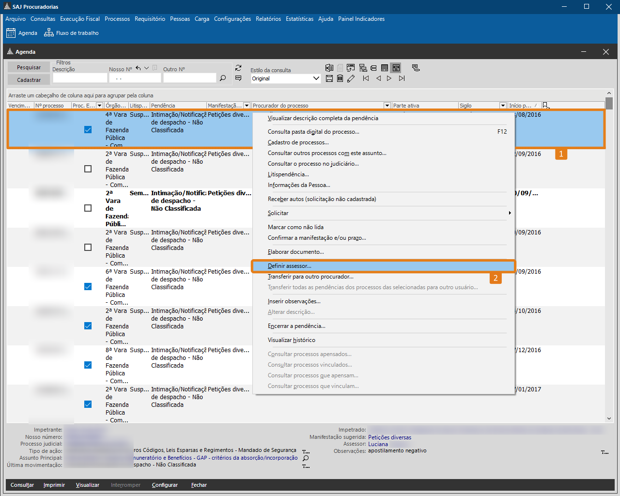Screen dimensions: 620x496
Task: Click the Pesquisar button
Action: tap(29, 67)
